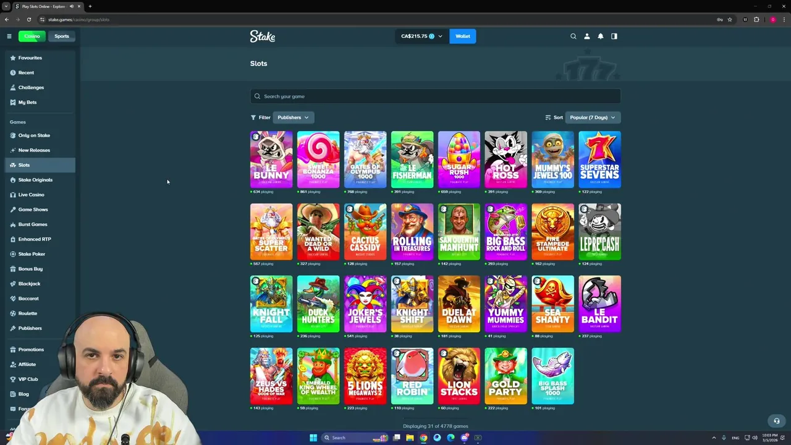
Task: Toggle the side panel icon in header
Action: (614, 36)
